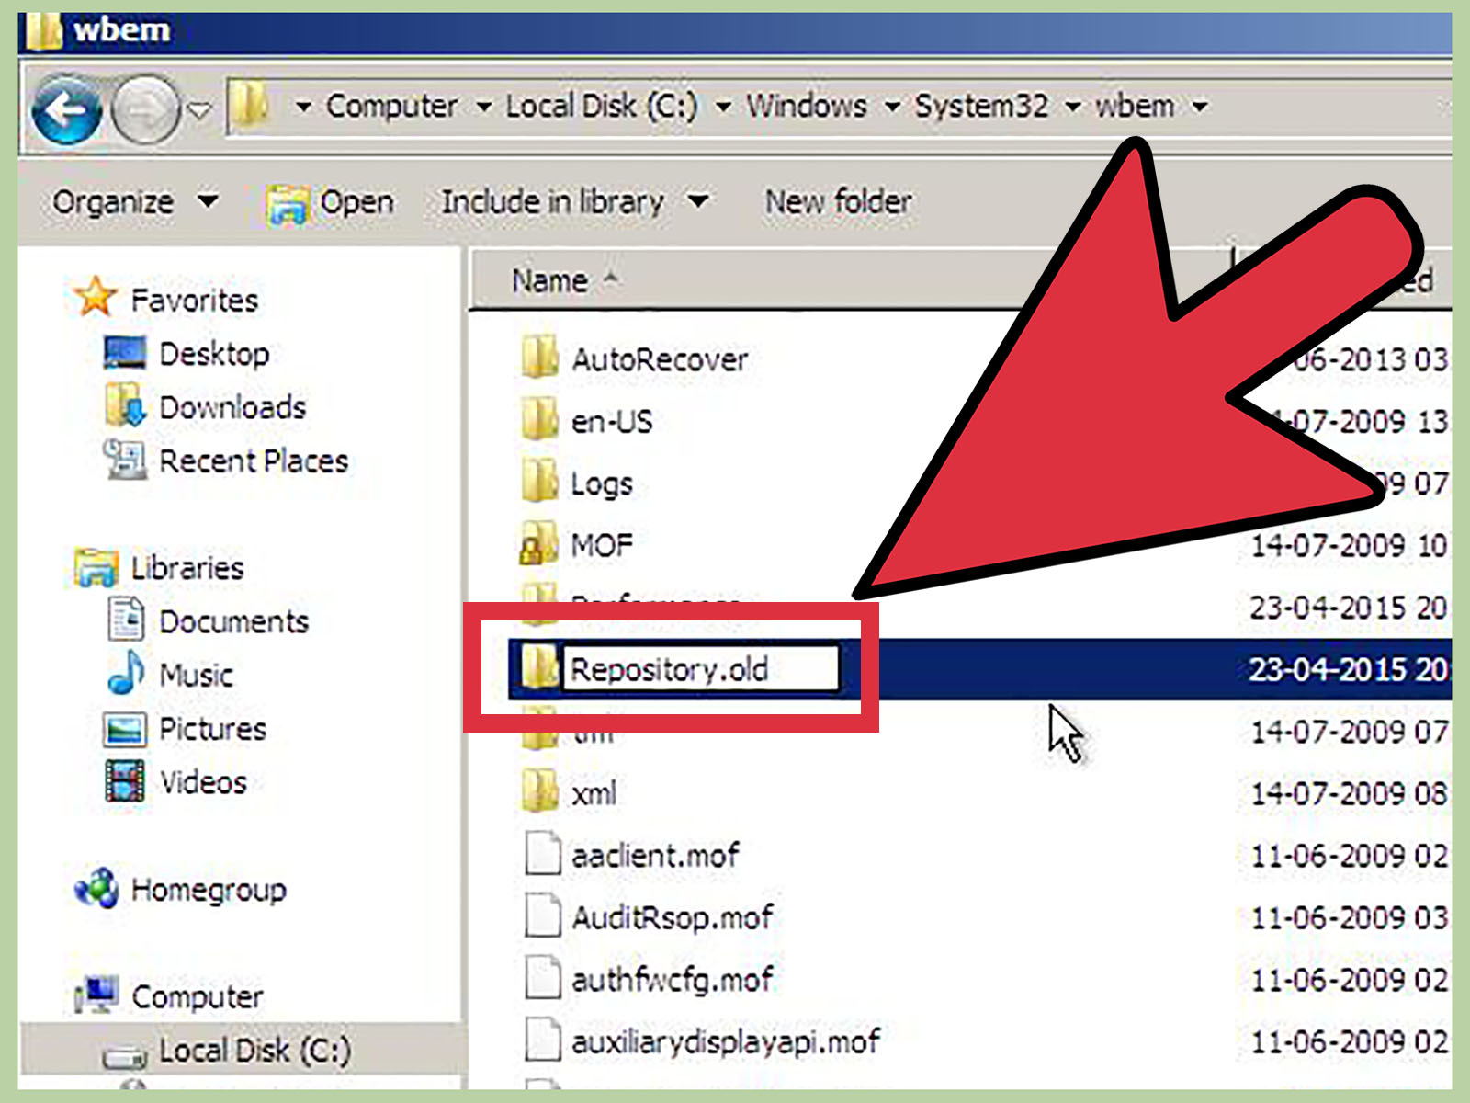Open recent locations dropdown beside Forward button
Viewport: 1470px width, 1103px height.
click(x=199, y=110)
